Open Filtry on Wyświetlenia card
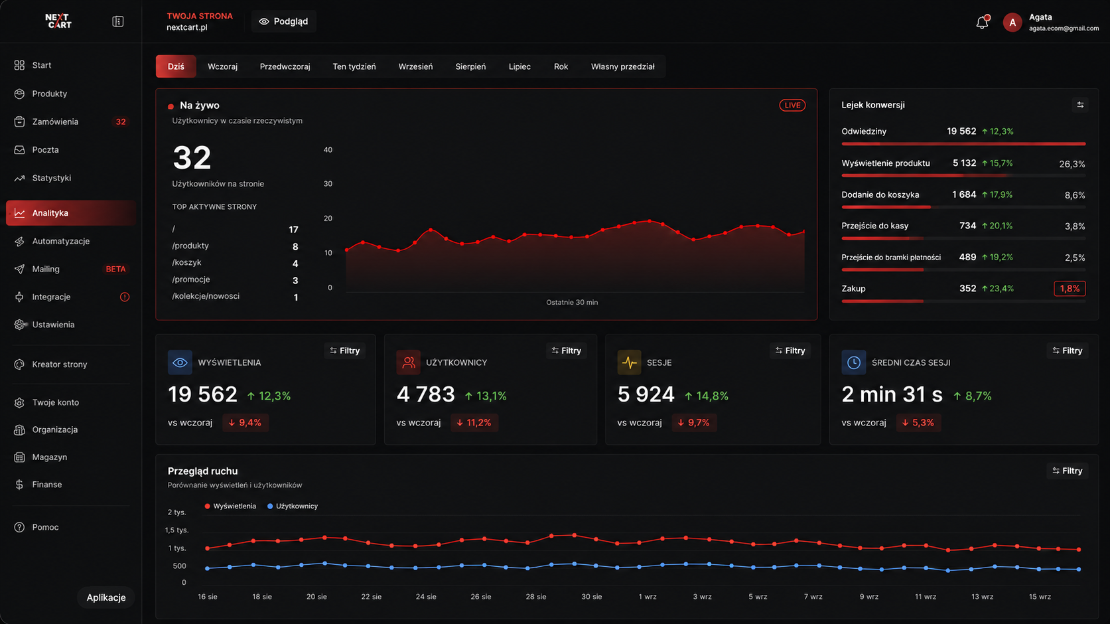Image resolution: width=1110 pixels, height=624 pixels. pos(345,351)
